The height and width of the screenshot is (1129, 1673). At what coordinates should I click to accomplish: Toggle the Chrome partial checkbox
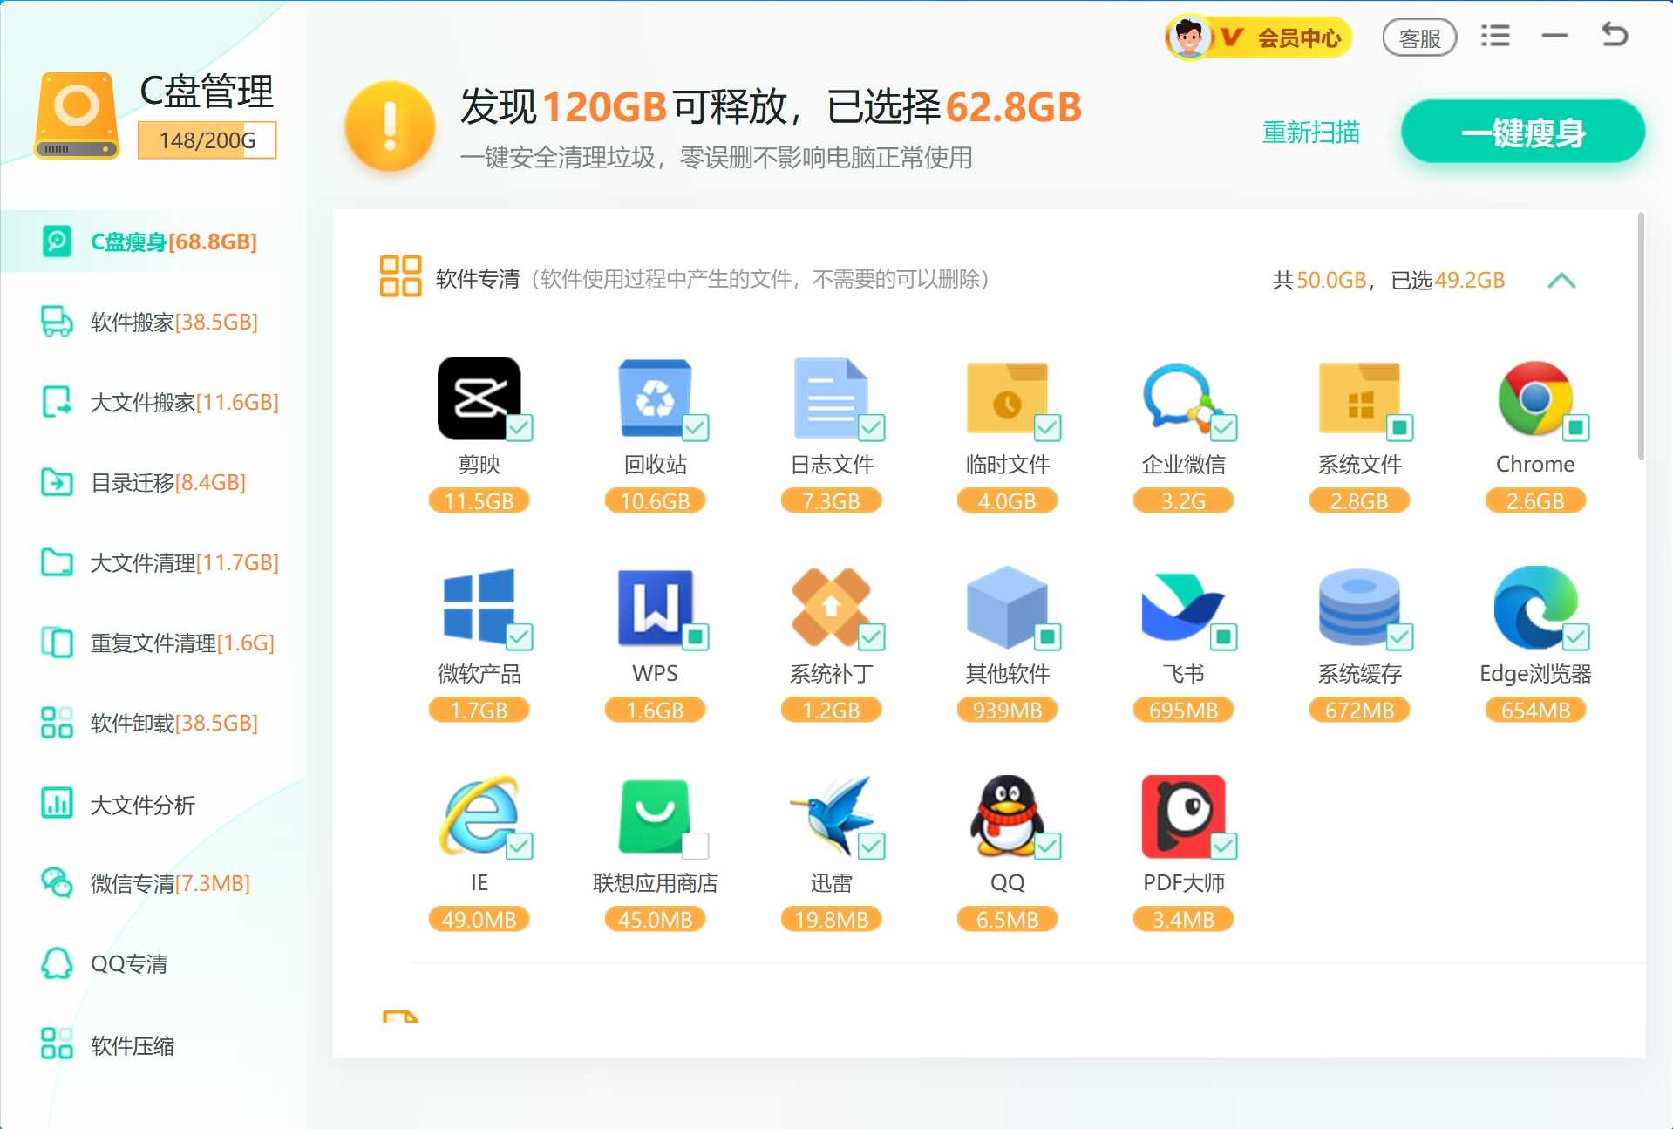tap(1576, 428)
